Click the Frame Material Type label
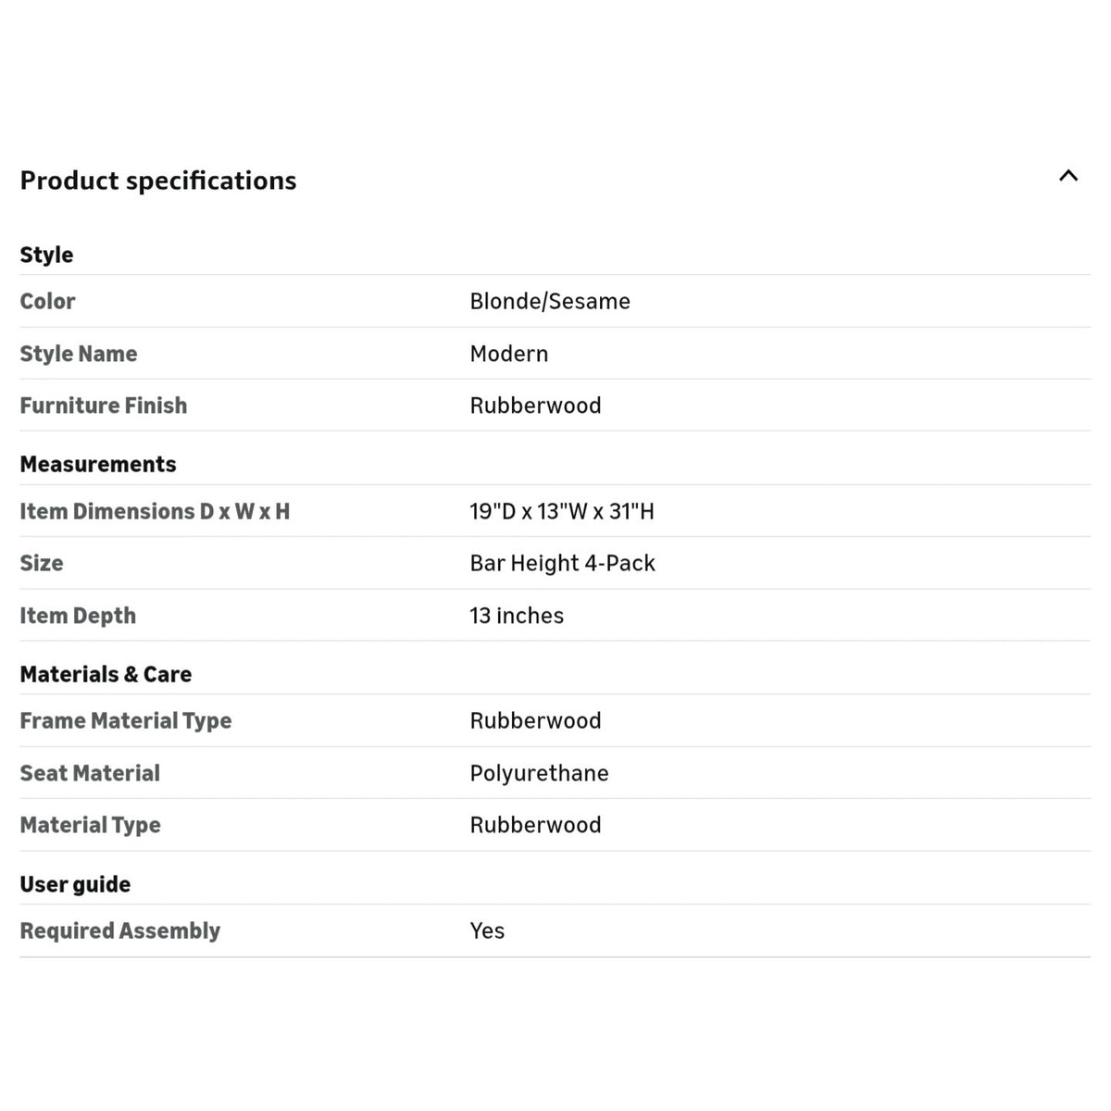 [x=126, y=720]
